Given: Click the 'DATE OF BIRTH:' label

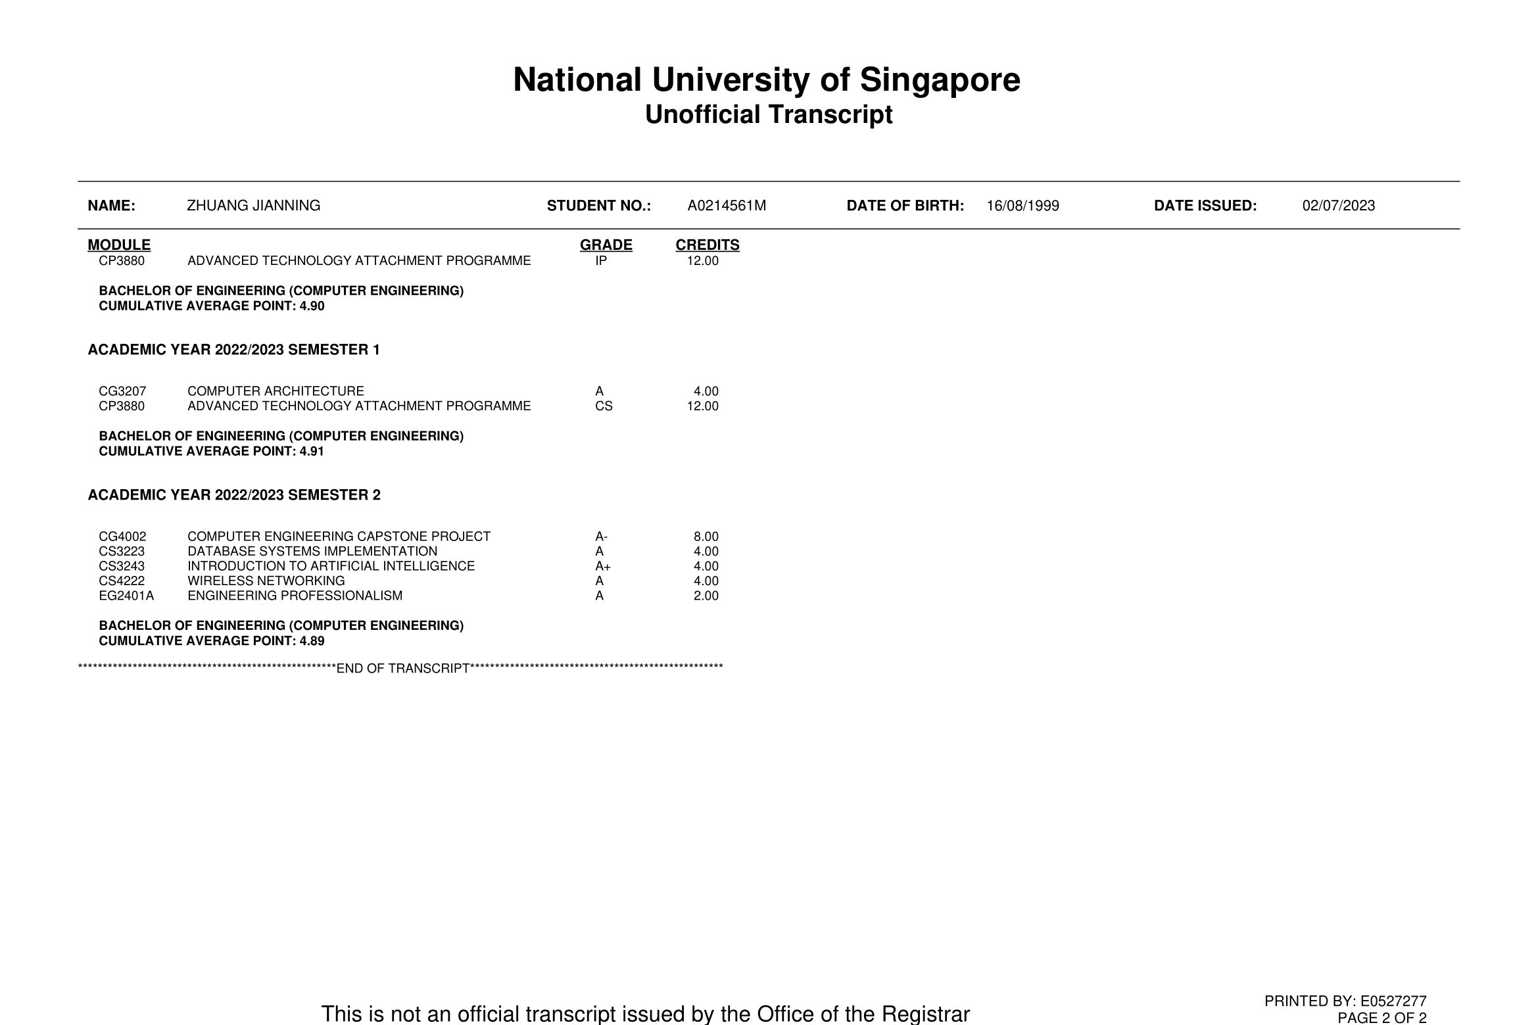Looking at the screenshot, I should coord(905,206).
